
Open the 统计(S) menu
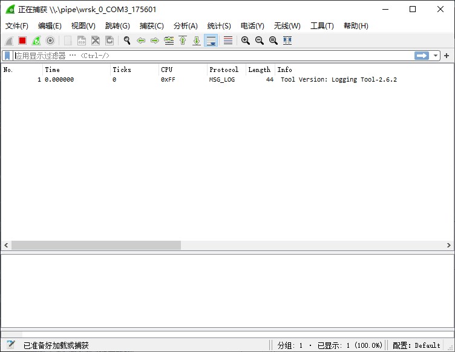219,26
